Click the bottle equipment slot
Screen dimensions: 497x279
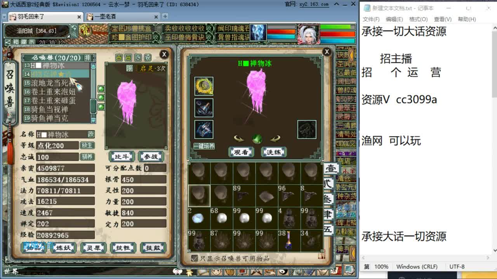click(x=204, y=108)
